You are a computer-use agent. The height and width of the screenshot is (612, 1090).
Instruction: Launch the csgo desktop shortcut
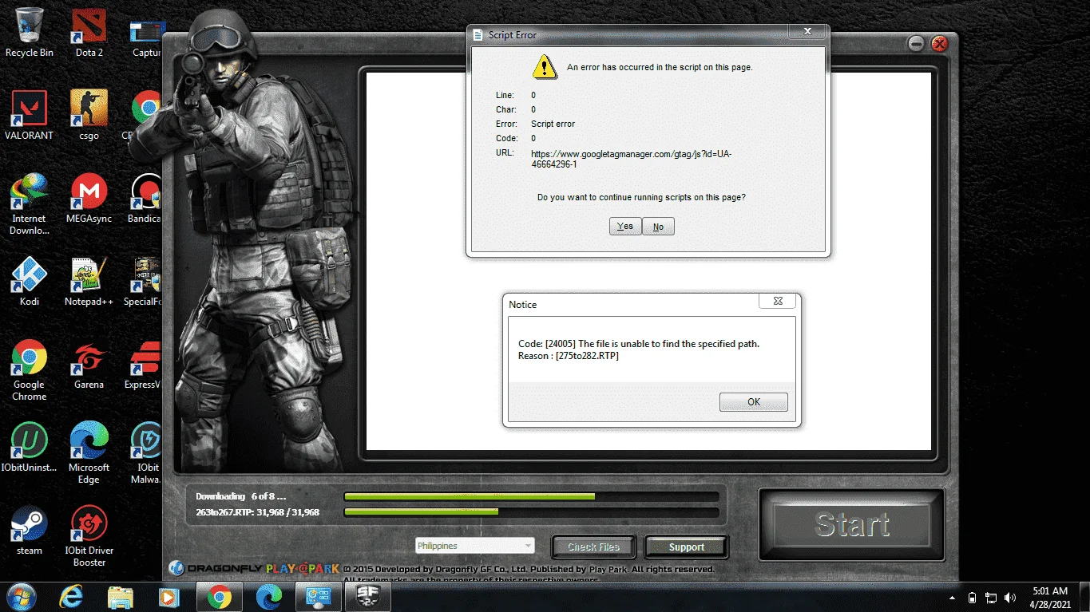89,115
